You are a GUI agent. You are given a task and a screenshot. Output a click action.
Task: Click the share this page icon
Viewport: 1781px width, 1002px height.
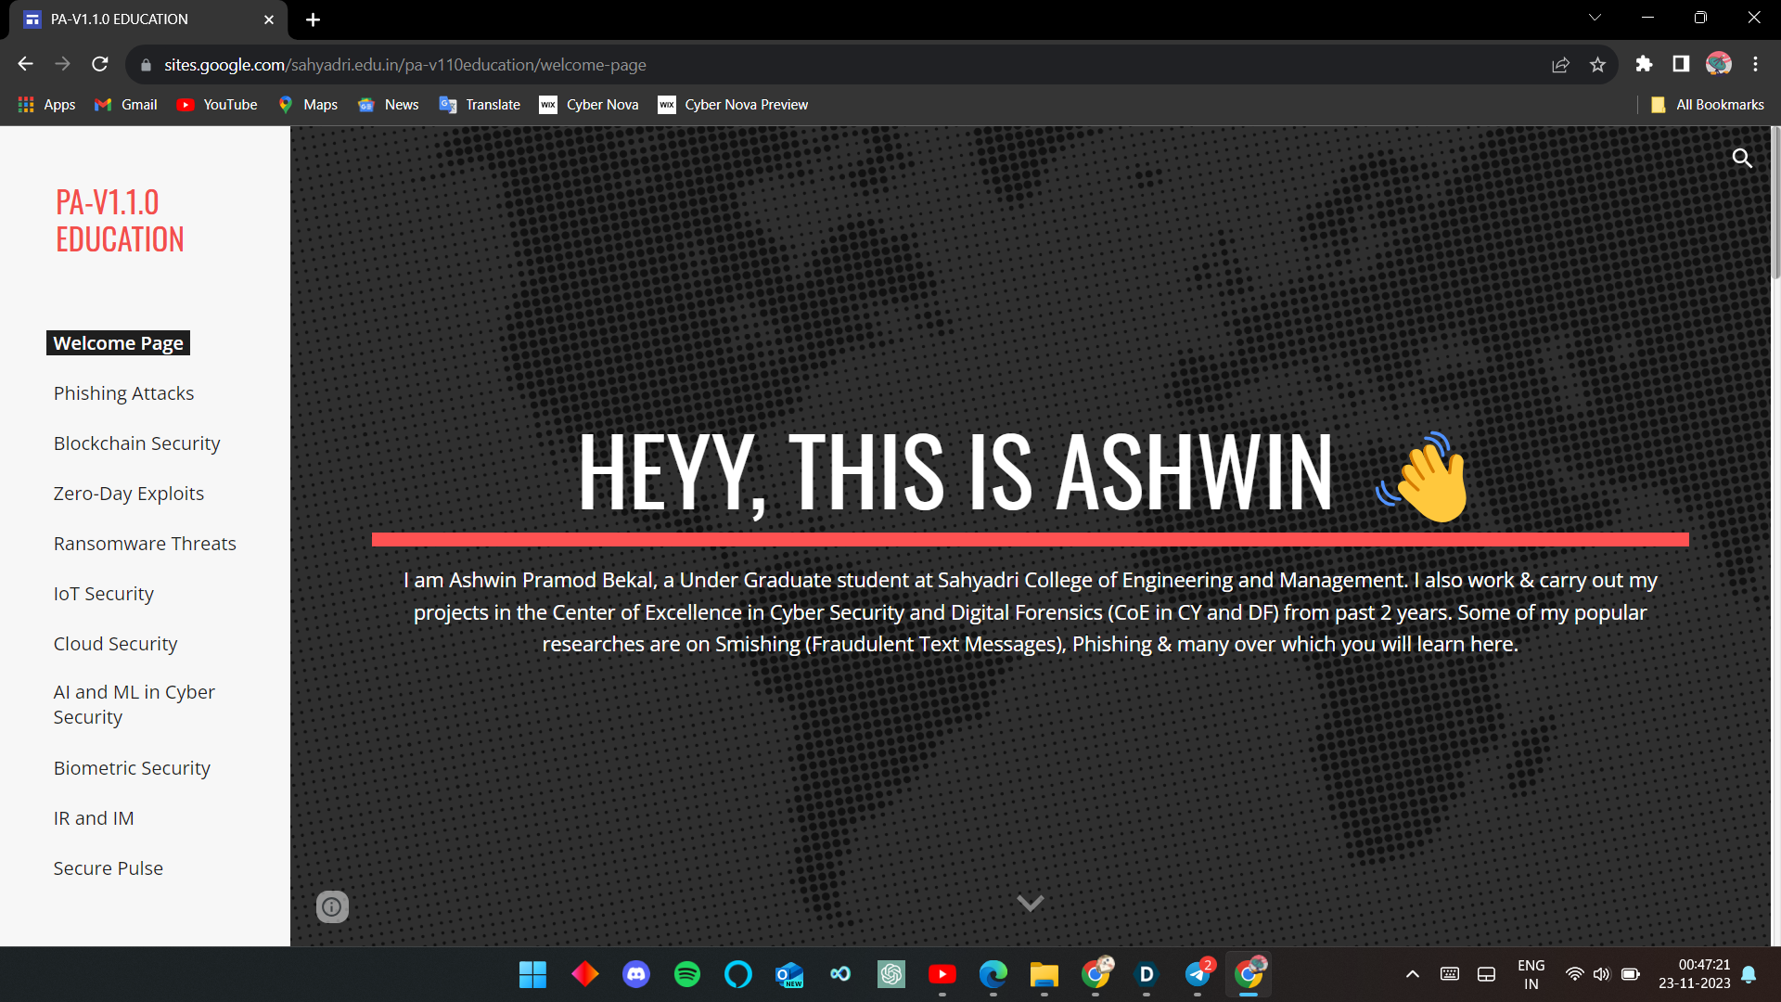click(1560, 65)
